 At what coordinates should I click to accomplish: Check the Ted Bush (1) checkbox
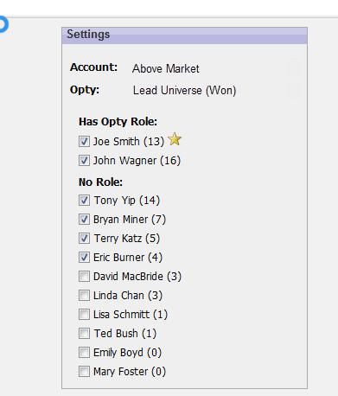[x=84, y=334]
